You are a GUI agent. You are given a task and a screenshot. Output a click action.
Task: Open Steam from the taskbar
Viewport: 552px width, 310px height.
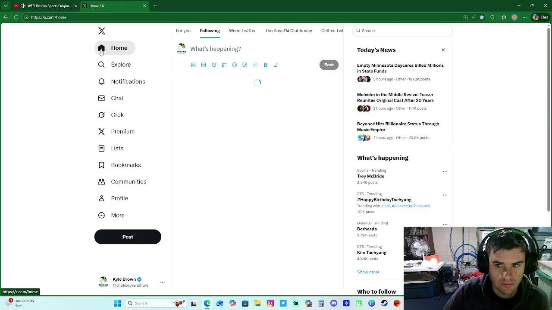pyautogui.click(x=384, y=303)
